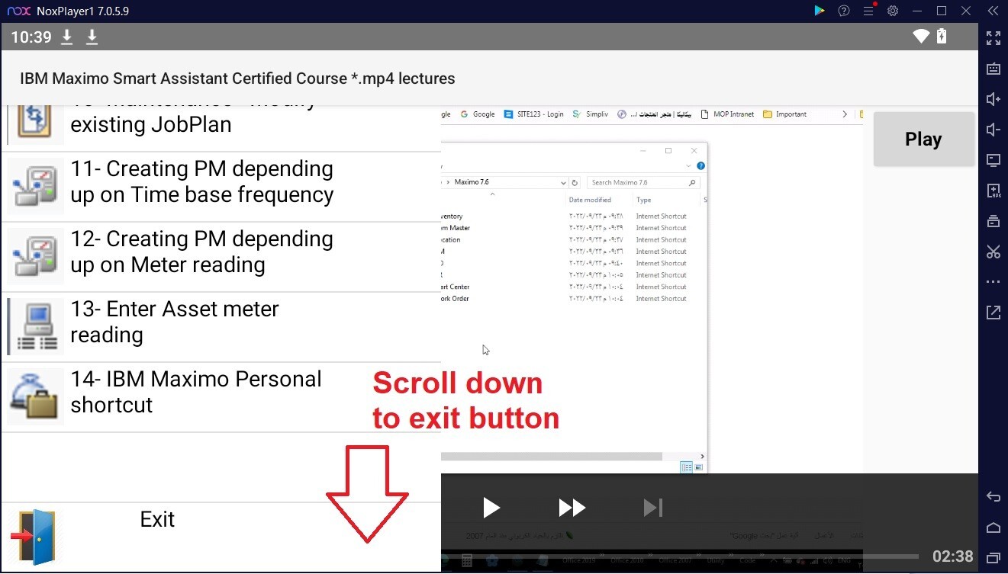Open NoxPlayer settings gear
The height and width of the screenshot is (574, 1008).
pyautogui.click(x=893, y=11)
